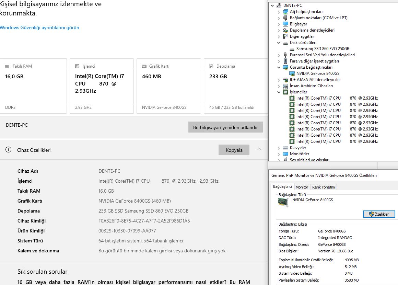Image resolution: width=398 pixels, height=285 pixels.
Task: Open the Renk Yönetimi tab
Action: (x=324, y=187)
